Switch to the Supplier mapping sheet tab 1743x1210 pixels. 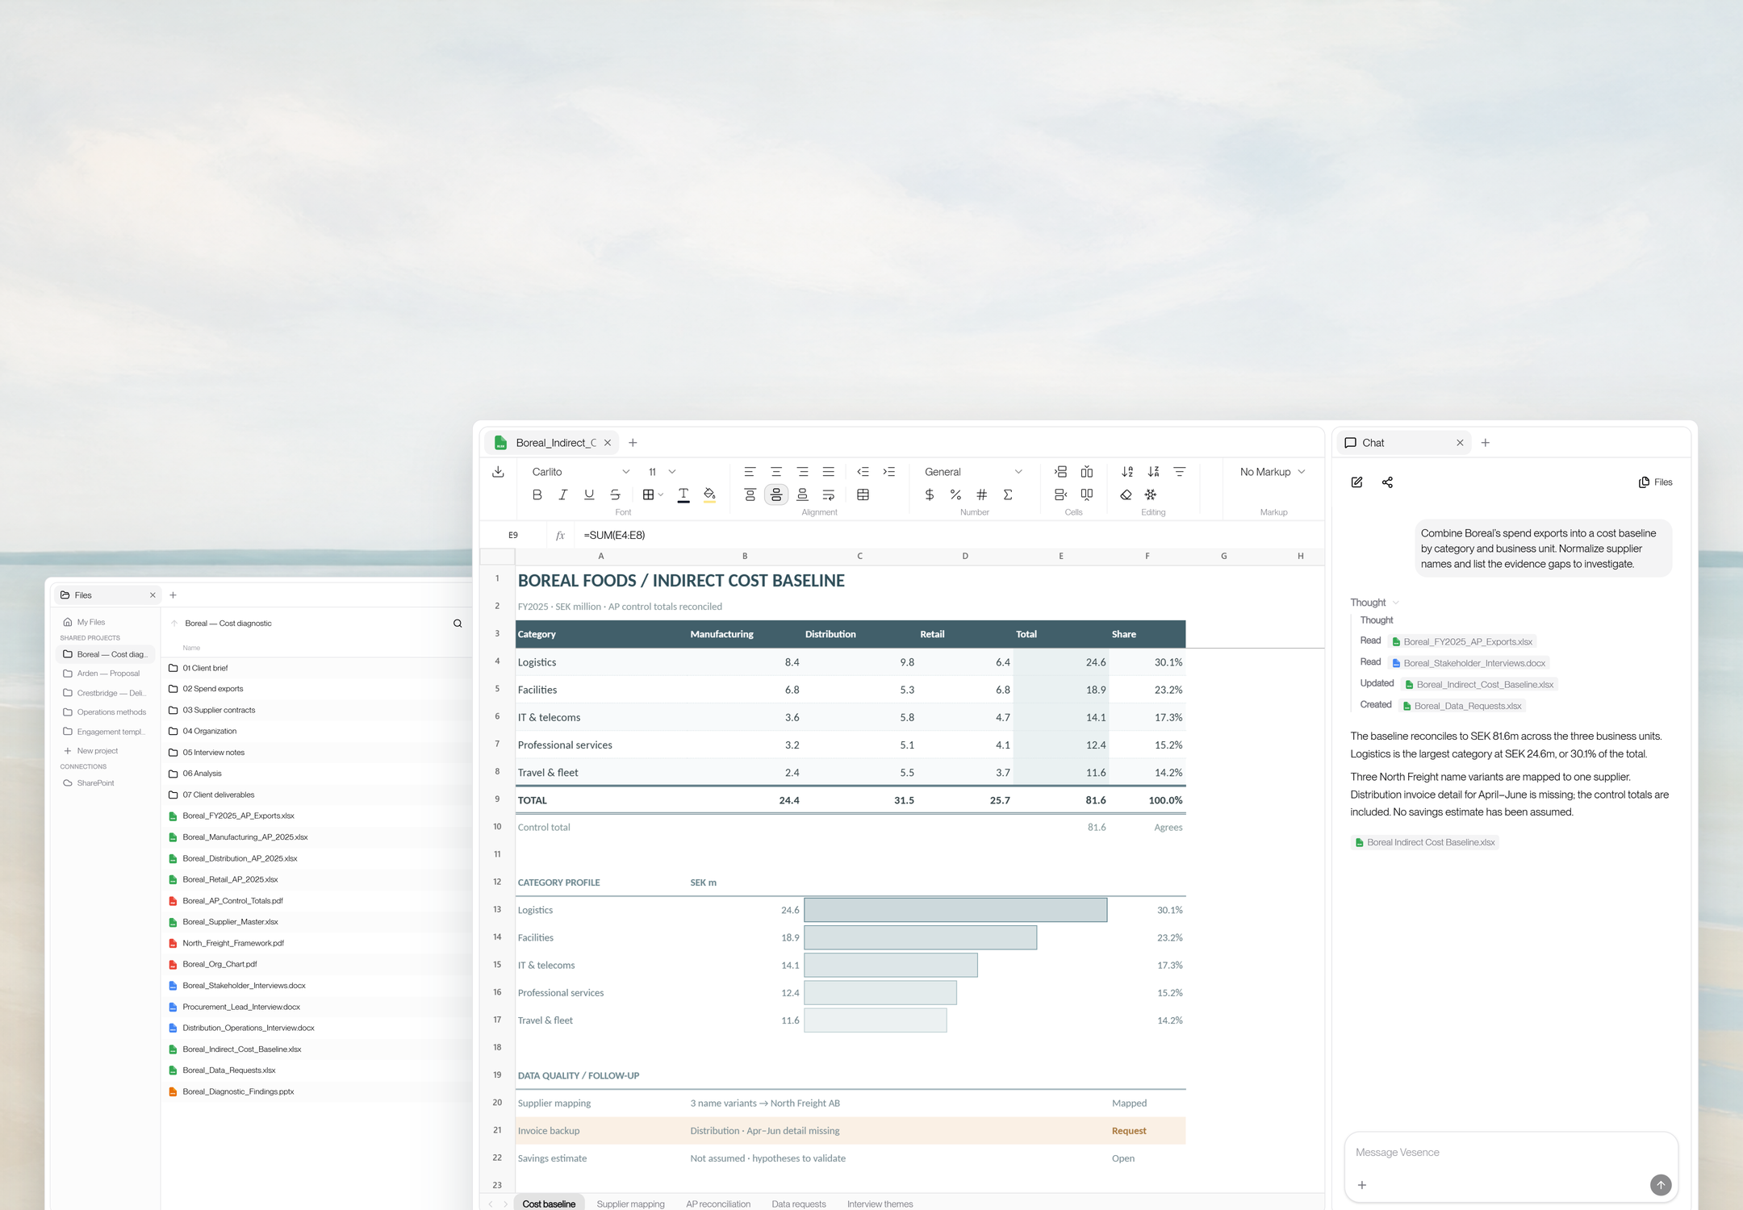click(x=630, y=1204)
